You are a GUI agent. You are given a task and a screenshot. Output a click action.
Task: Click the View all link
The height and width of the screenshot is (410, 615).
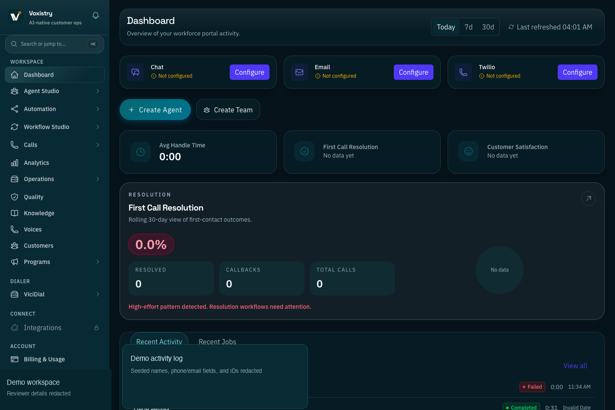575,366
